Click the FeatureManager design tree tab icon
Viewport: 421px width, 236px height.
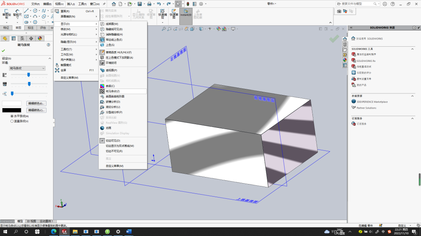[x=5, y=39]
